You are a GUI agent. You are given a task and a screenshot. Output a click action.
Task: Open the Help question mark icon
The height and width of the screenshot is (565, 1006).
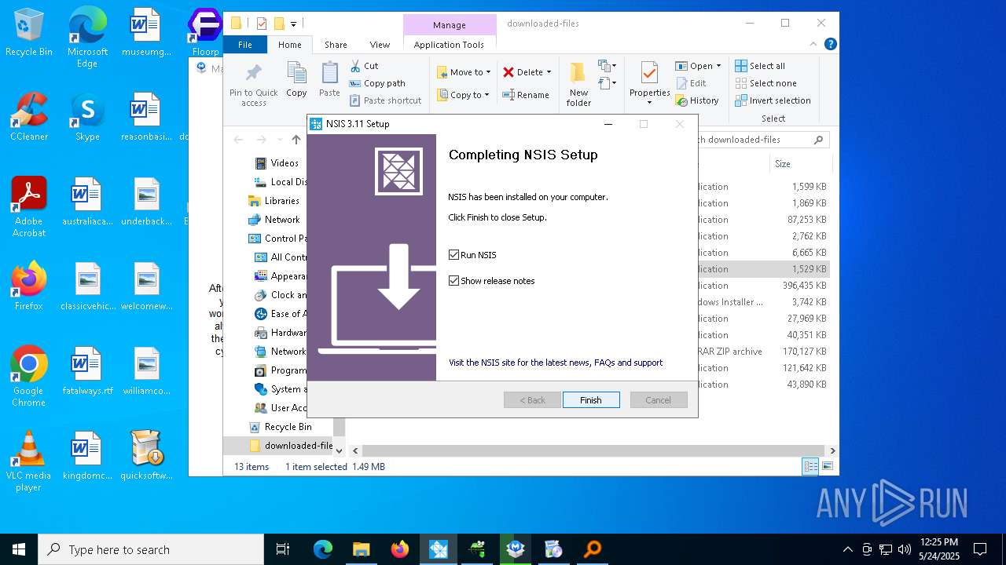pos(830,45)
